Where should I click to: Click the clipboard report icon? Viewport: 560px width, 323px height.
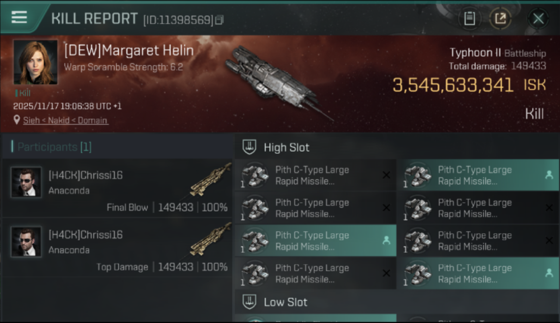tap(470, 19)
